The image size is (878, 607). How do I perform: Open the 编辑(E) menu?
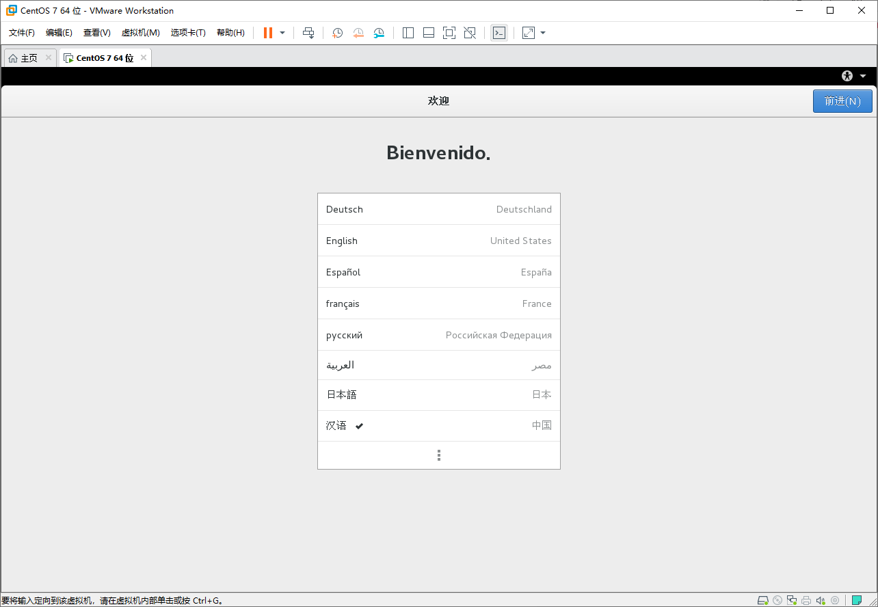[x=59, y=33]
